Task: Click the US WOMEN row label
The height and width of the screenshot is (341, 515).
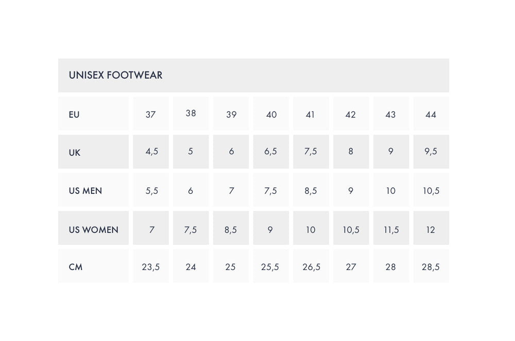Action: (x=93, y=229)
